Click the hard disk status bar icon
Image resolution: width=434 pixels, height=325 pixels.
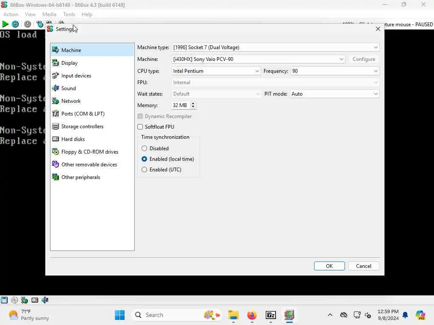35,300
